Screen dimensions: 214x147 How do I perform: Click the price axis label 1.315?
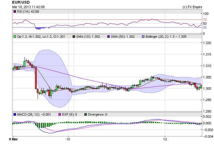point(207,54)
